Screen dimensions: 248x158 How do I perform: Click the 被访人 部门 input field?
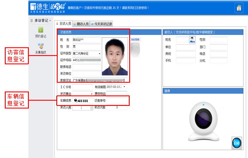tap(219, 47)
